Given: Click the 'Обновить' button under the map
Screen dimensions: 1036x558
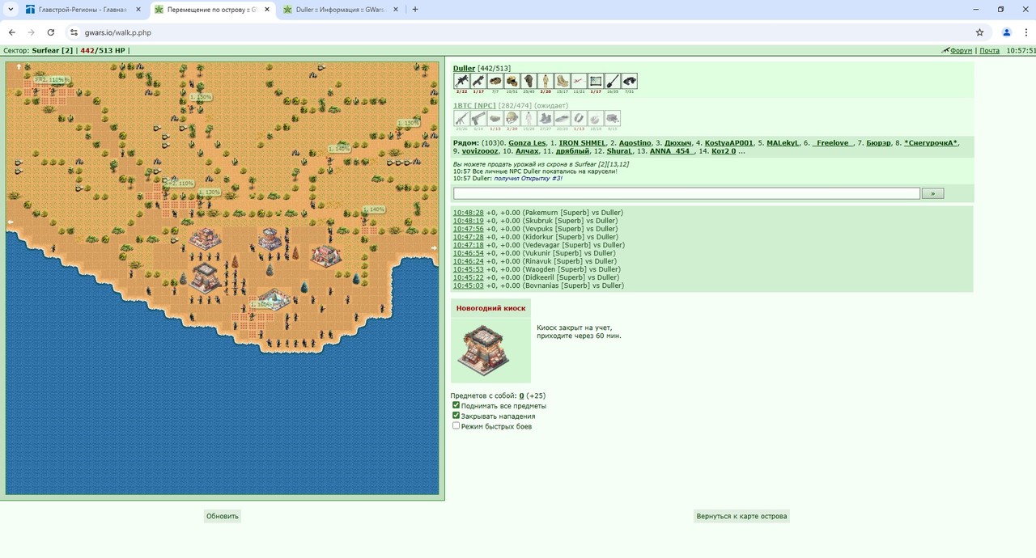Looking at the screenshot, I should click(x=223, y=516).
